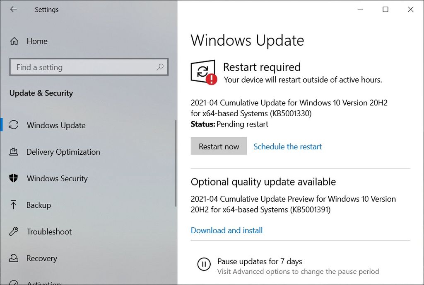This screenshot has width=424, height=285.
Task: Open Delivery Optimization section
Action: click(63, 152)
